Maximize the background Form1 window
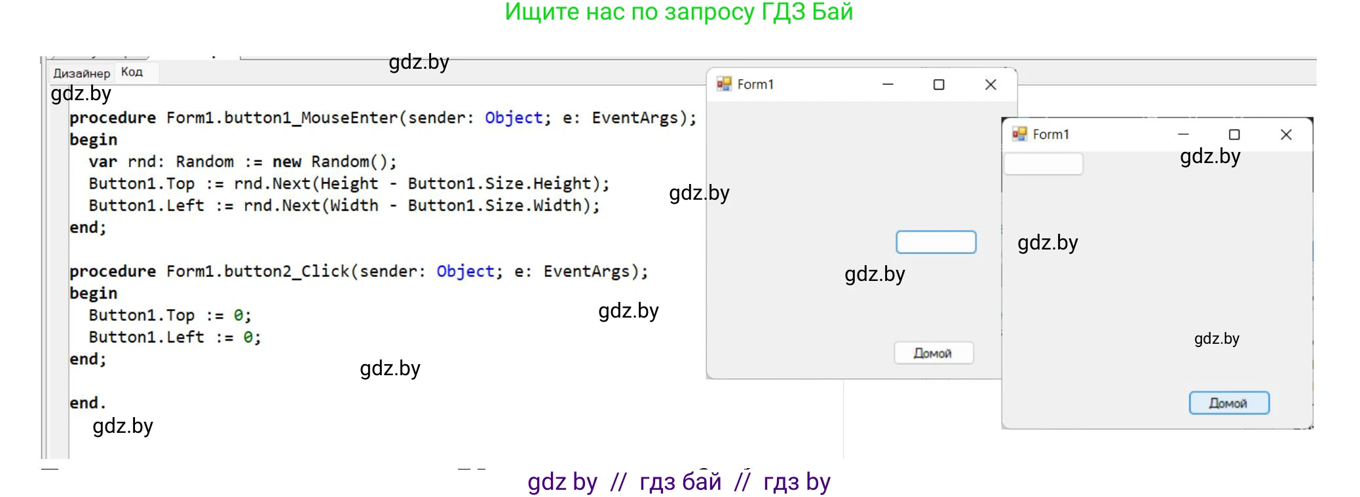Image resolution: width=1360 pixels, height=497 pixels. coord(939,84)
